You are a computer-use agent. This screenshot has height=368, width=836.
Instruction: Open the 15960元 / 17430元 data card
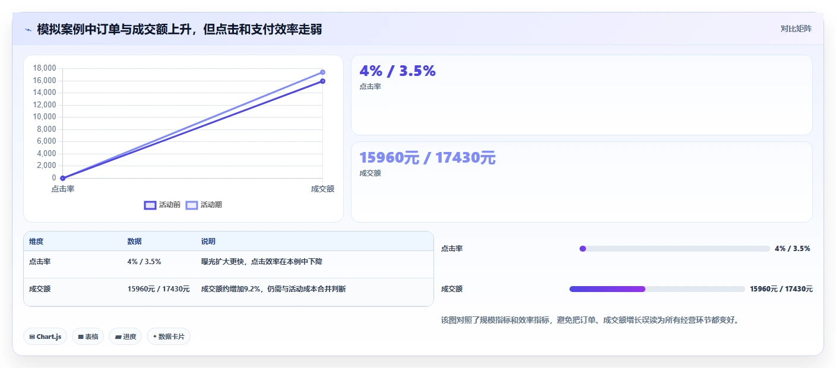point(581,182)
